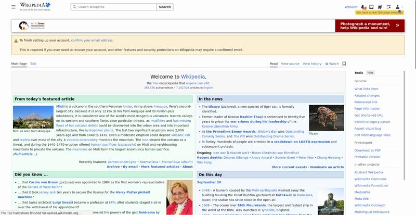
Task: Open reading list bookmarks icon
Action: tap(380, 7)
